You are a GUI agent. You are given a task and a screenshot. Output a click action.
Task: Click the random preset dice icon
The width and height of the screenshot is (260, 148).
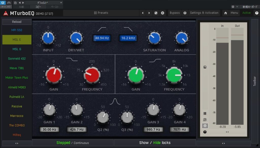[156, 13]
